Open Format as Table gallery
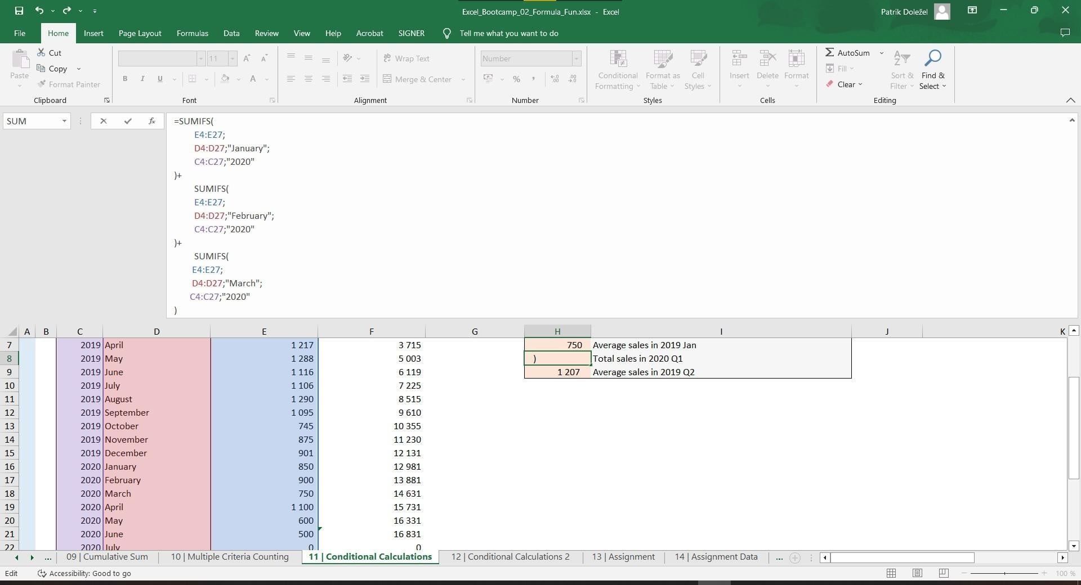Viewport: 1081px width, 585px height. 663,70
